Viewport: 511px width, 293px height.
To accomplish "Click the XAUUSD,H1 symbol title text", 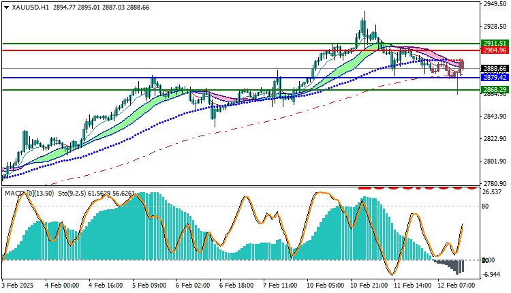I will (30, 7).
